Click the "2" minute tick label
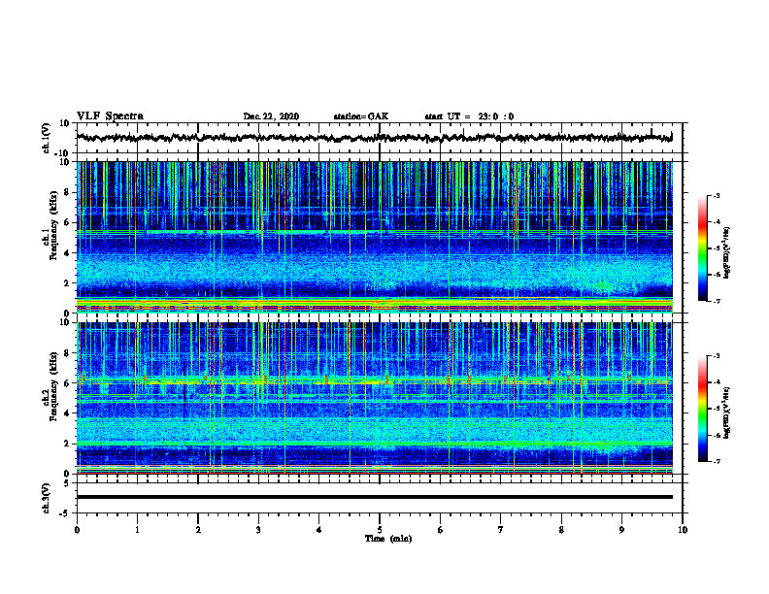The width and height of the screenshot is (769, 594). click(198, 530)
